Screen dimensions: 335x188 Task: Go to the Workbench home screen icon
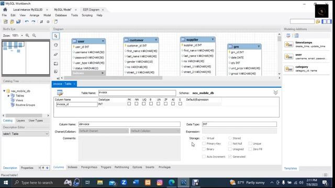5,9
